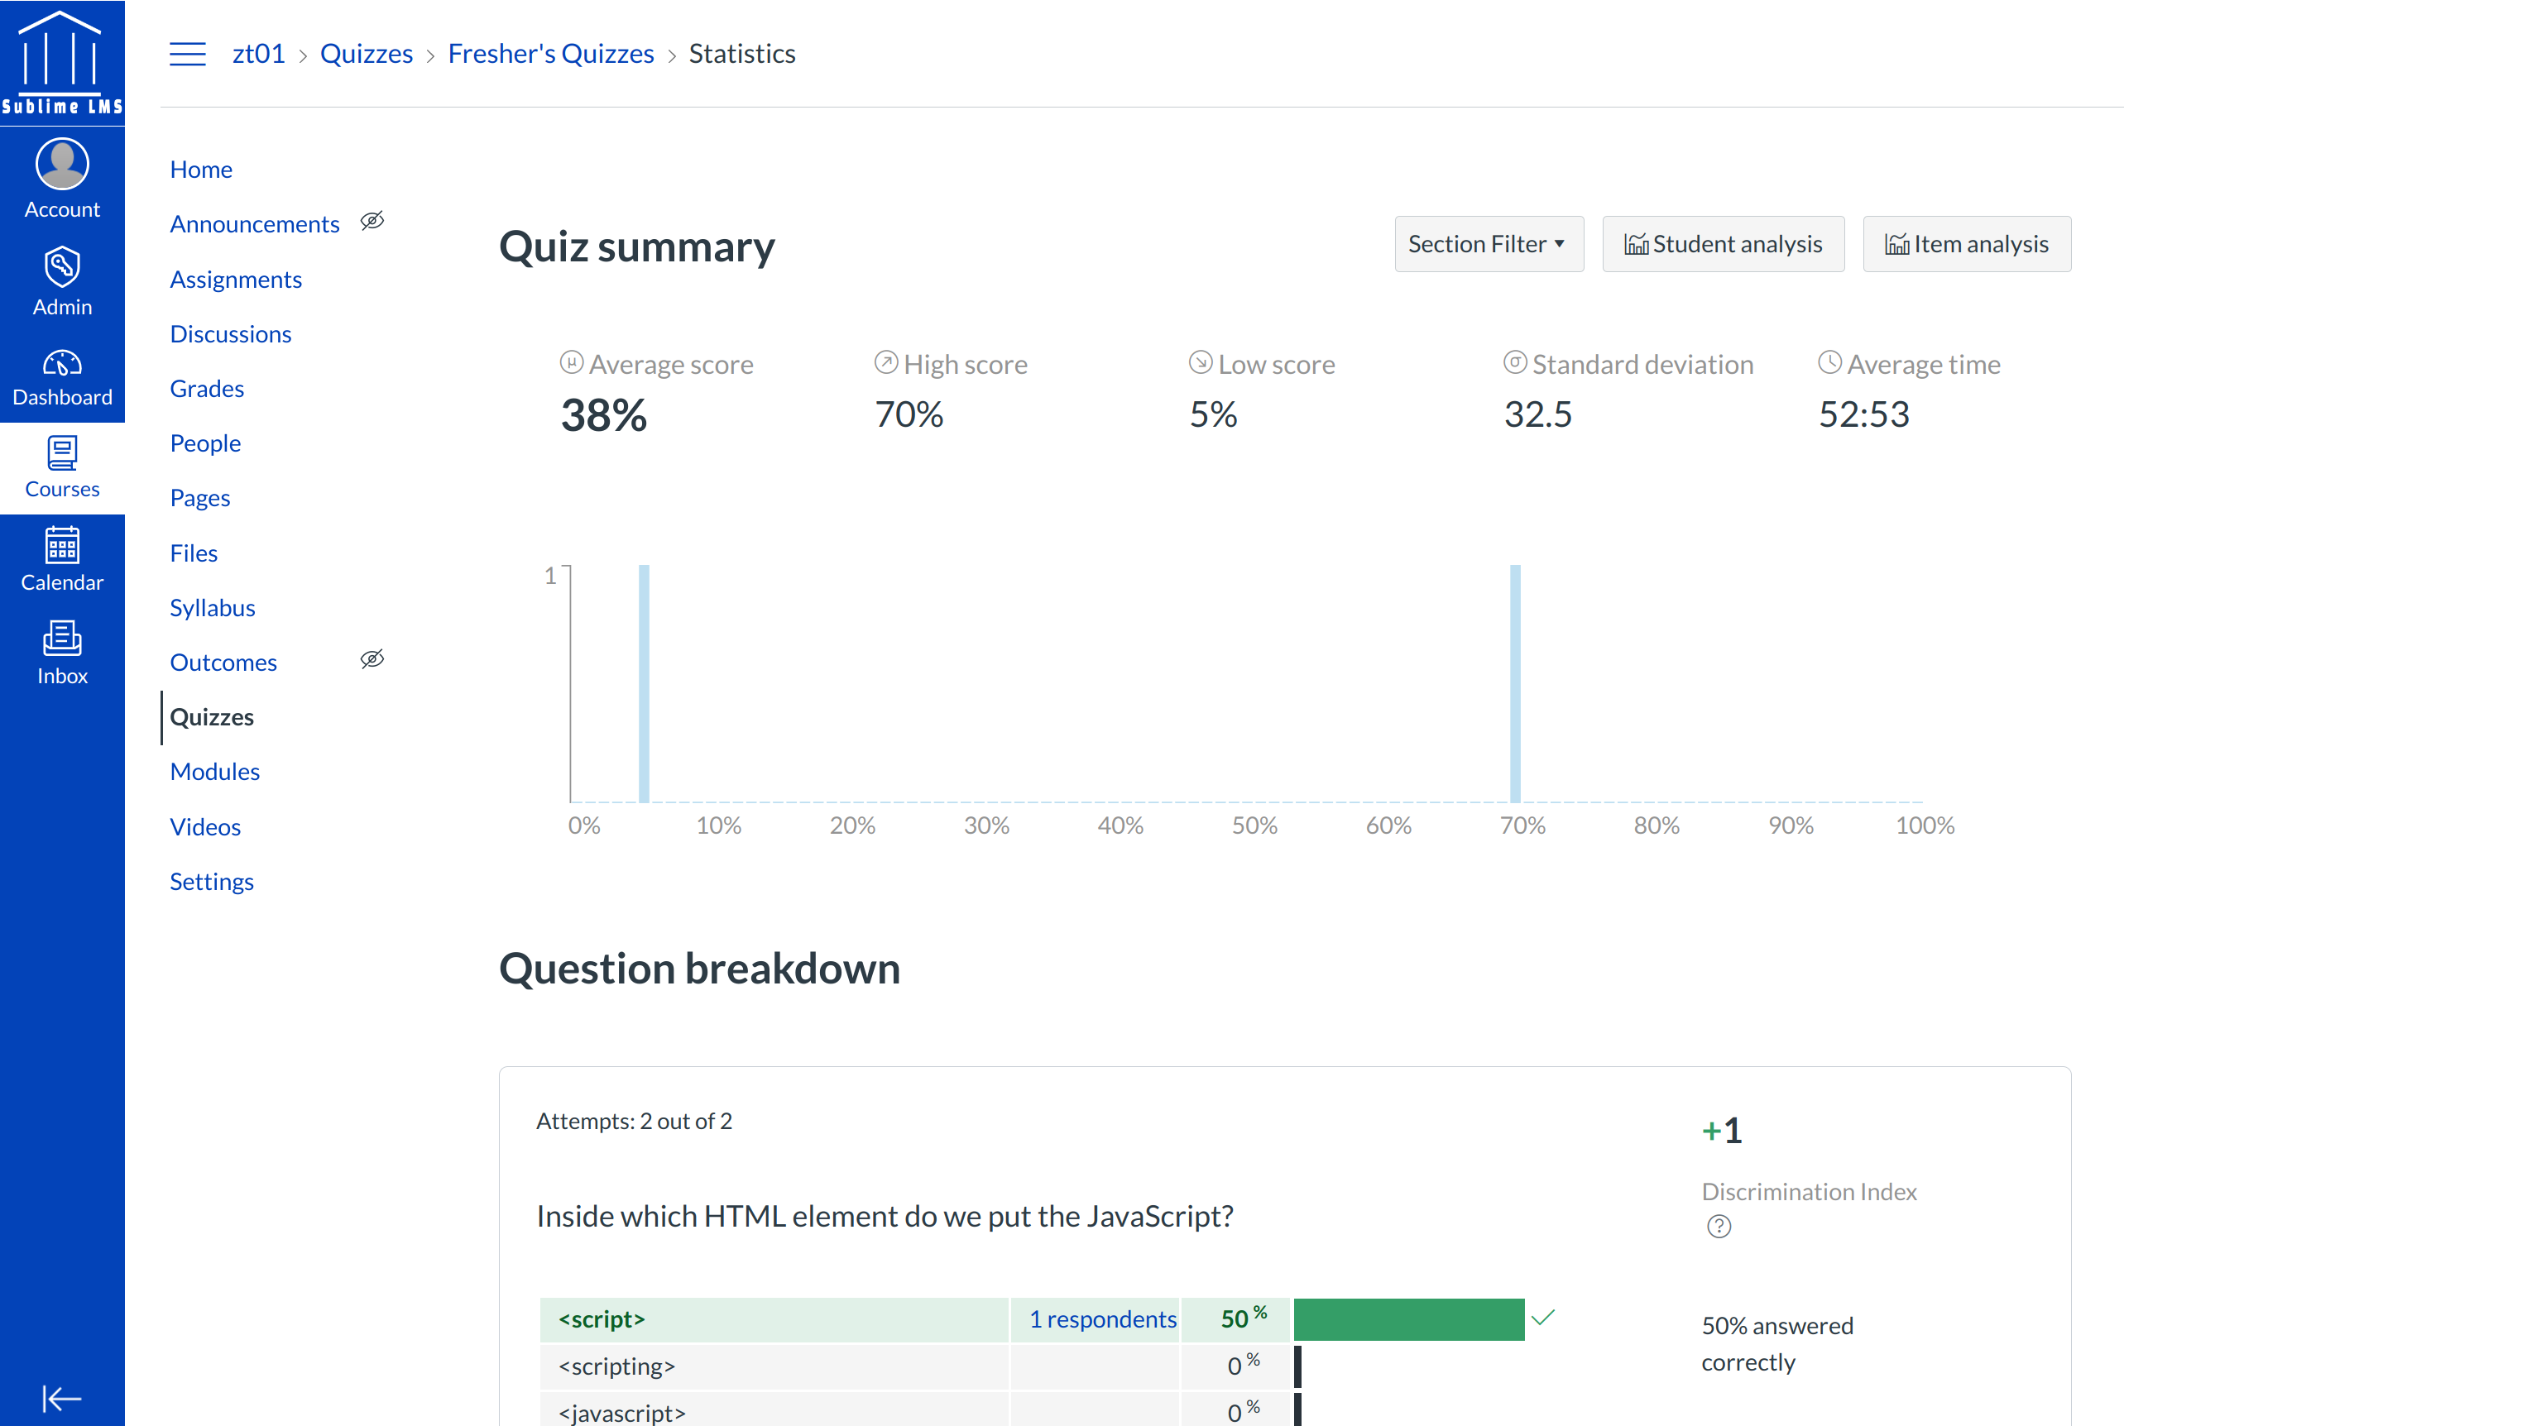Open the Dashboard gauge icon
2522x1426 pixels.
click(62, 363)
